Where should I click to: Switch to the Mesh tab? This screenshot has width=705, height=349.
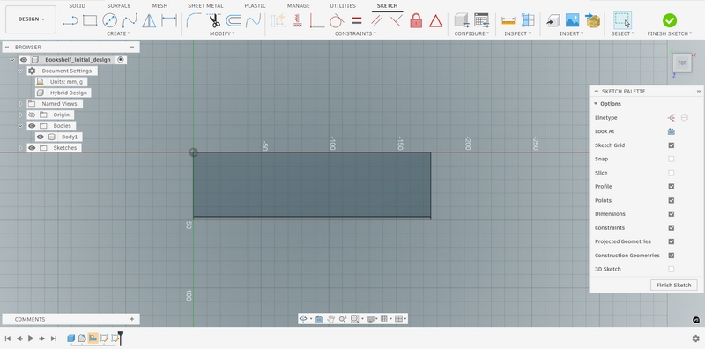[x=160, y=6]
